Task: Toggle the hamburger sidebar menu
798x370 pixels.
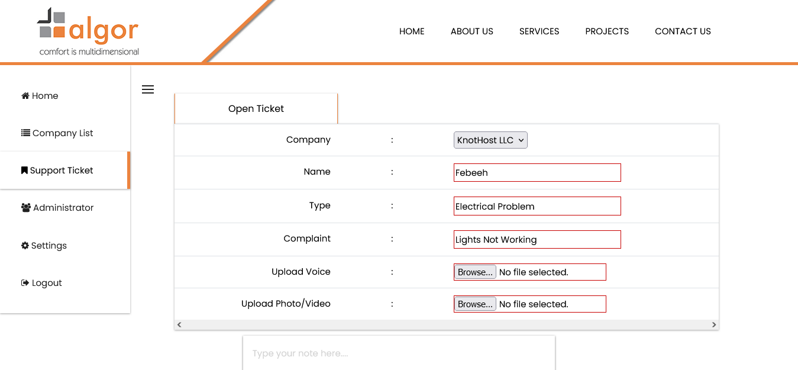Action: tap(148, 89)
